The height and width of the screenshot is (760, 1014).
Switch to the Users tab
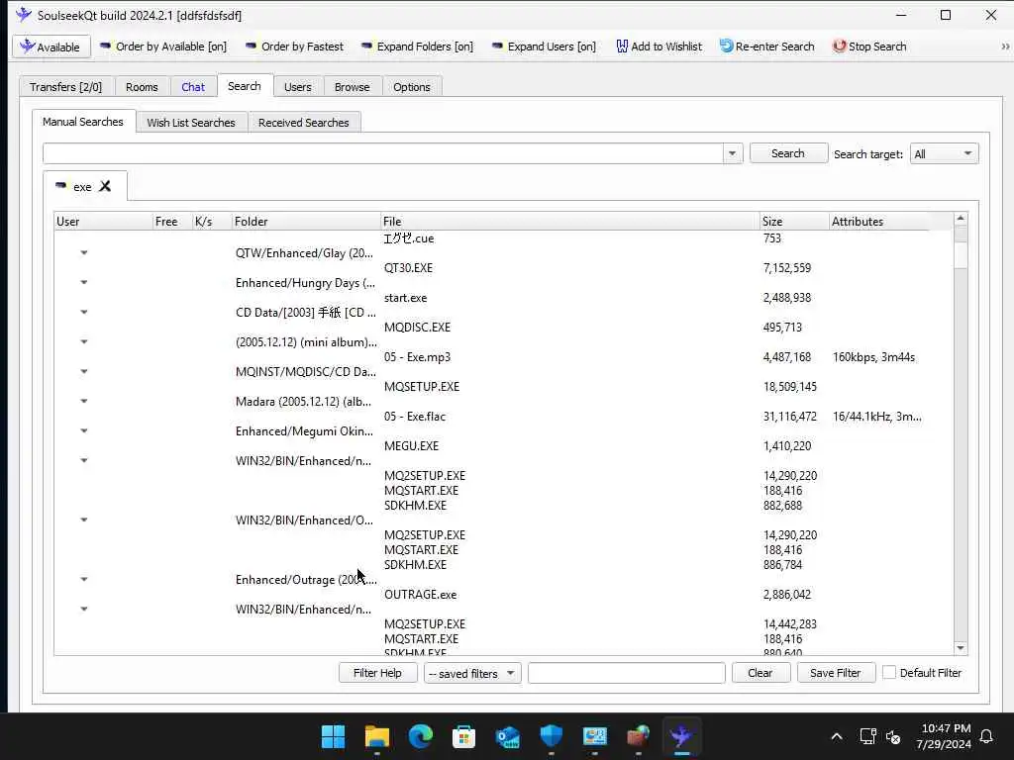(x=297, y=87)
